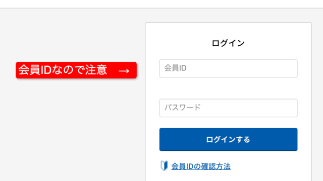Click the ログイン heading text

pos(228,43)
